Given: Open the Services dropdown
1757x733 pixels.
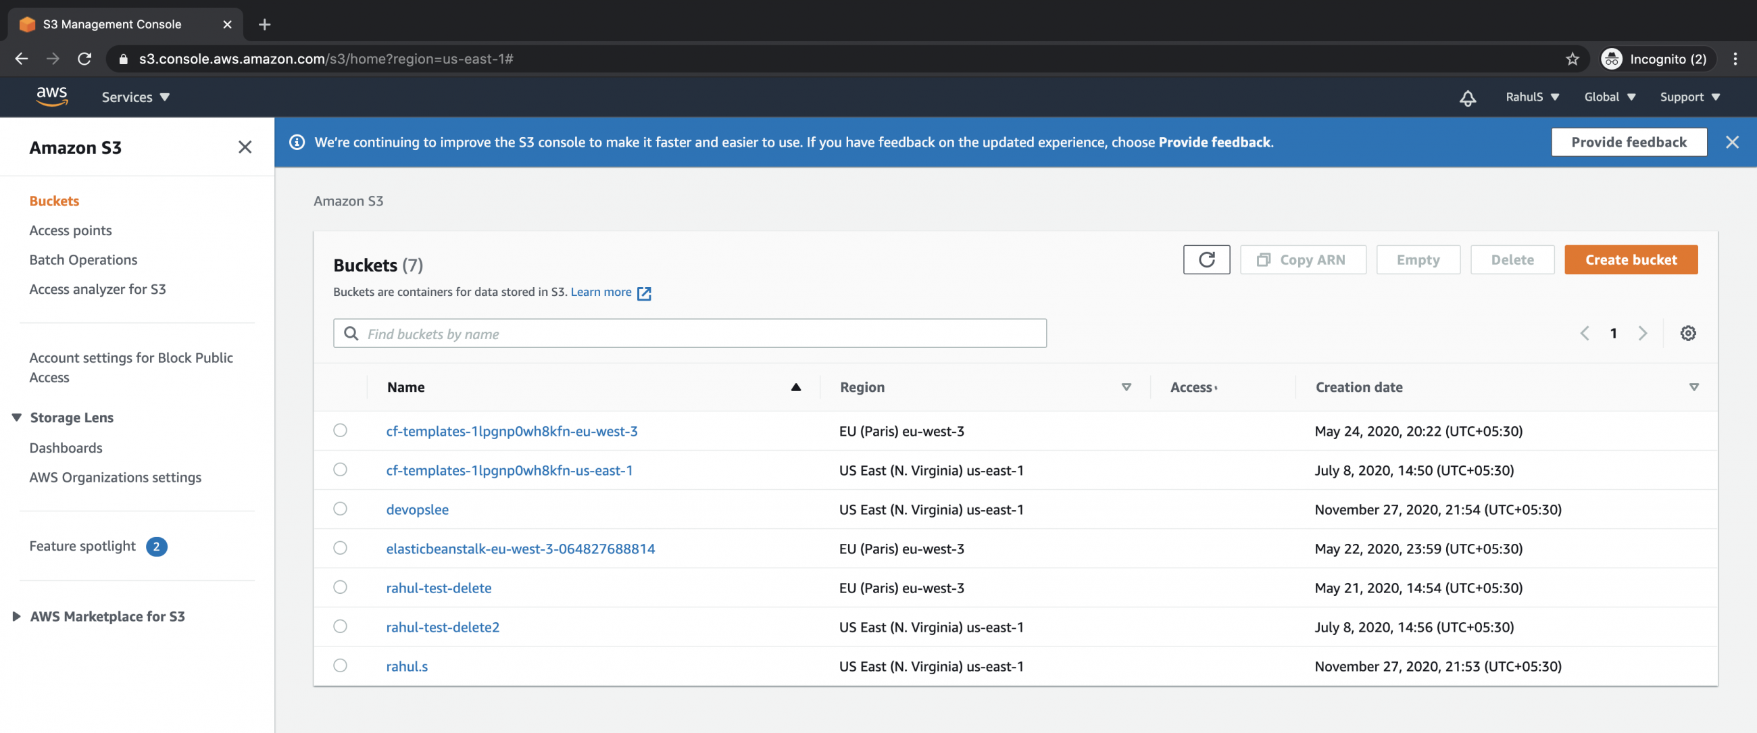Looking at the screenshot, I should tap(135, 97).
